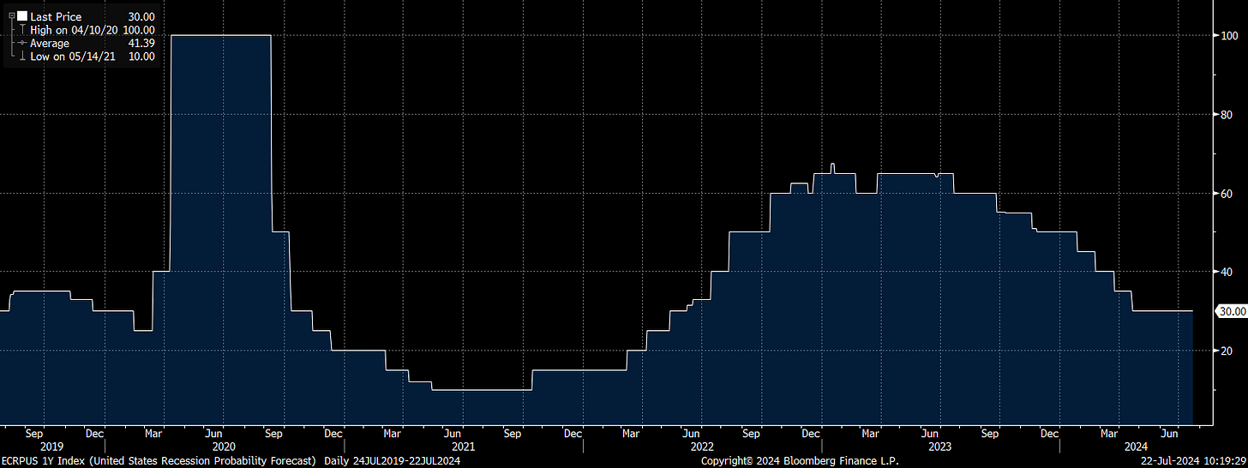
Task: Click the white Last Price color swatch
Action: pyautogui.click(x=22, y=16)
